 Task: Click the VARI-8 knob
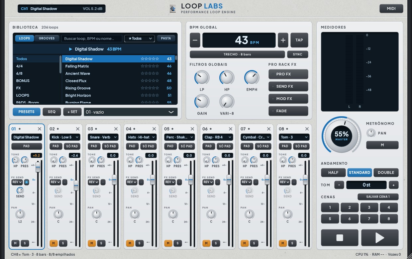point(227,102)
